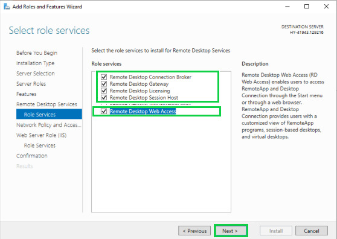
Task: Go to Confirmation step
Action: 32,156
